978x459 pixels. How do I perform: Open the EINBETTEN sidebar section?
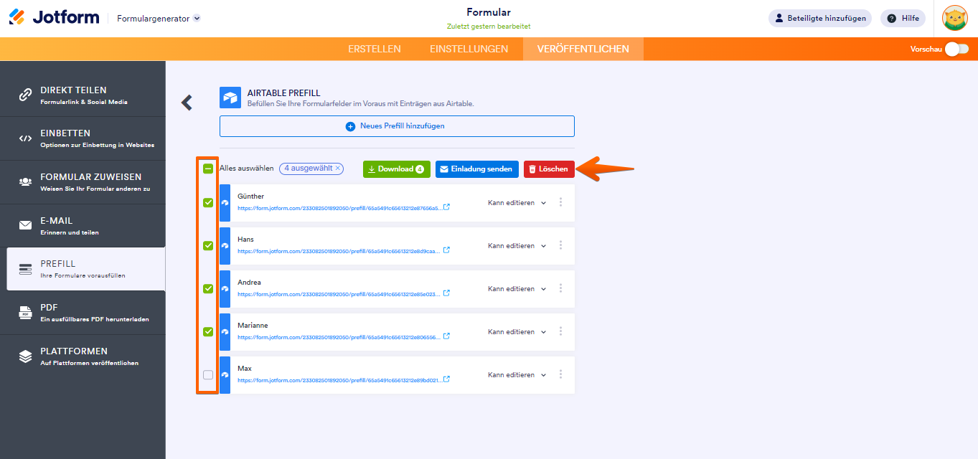pos(86,138)
